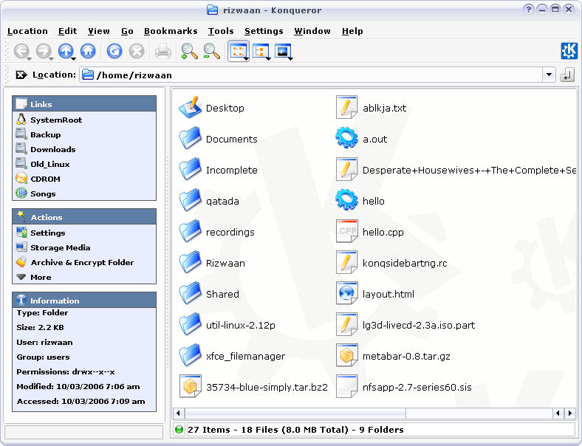Click scroll left arrow at bottom

coord(179,413)
